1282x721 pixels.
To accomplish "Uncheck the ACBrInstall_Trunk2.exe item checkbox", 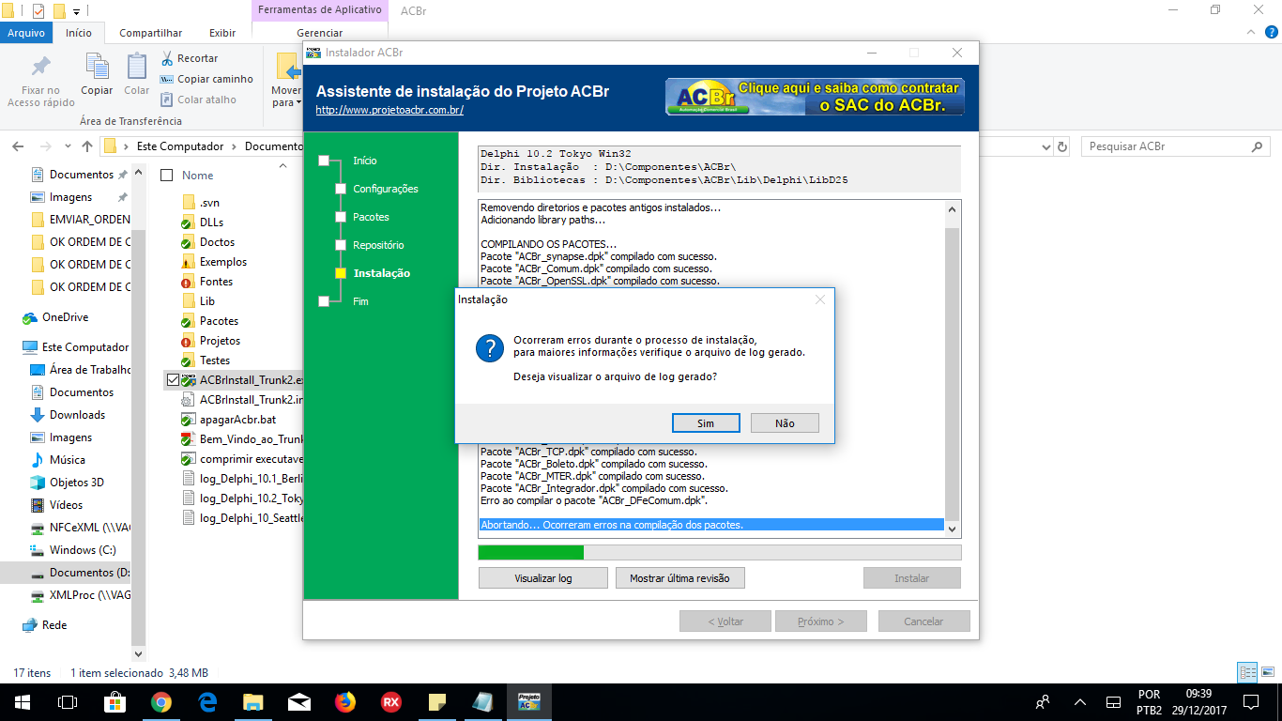I will [172, 380].
